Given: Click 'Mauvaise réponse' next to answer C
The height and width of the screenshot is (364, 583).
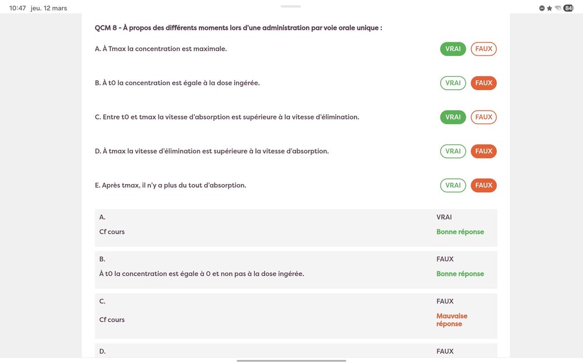Looking at the screenshot, I should [452, 320].
